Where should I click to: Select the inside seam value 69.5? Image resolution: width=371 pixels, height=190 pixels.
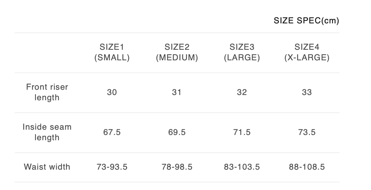point(177,132)
